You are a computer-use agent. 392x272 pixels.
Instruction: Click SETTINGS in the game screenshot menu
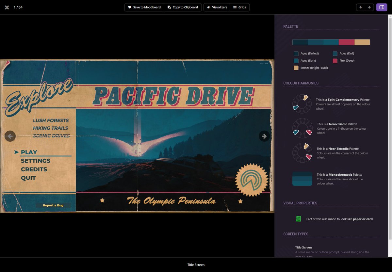pos(36,161)
